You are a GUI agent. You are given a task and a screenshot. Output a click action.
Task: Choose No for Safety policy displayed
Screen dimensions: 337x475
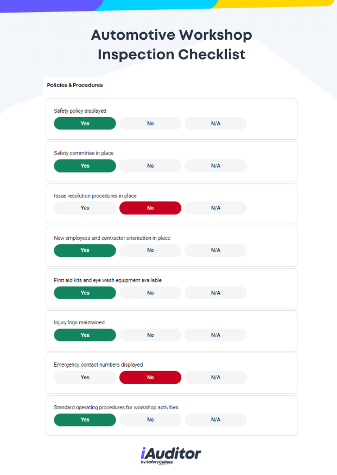pyautogui.click(x=150, y=124)
